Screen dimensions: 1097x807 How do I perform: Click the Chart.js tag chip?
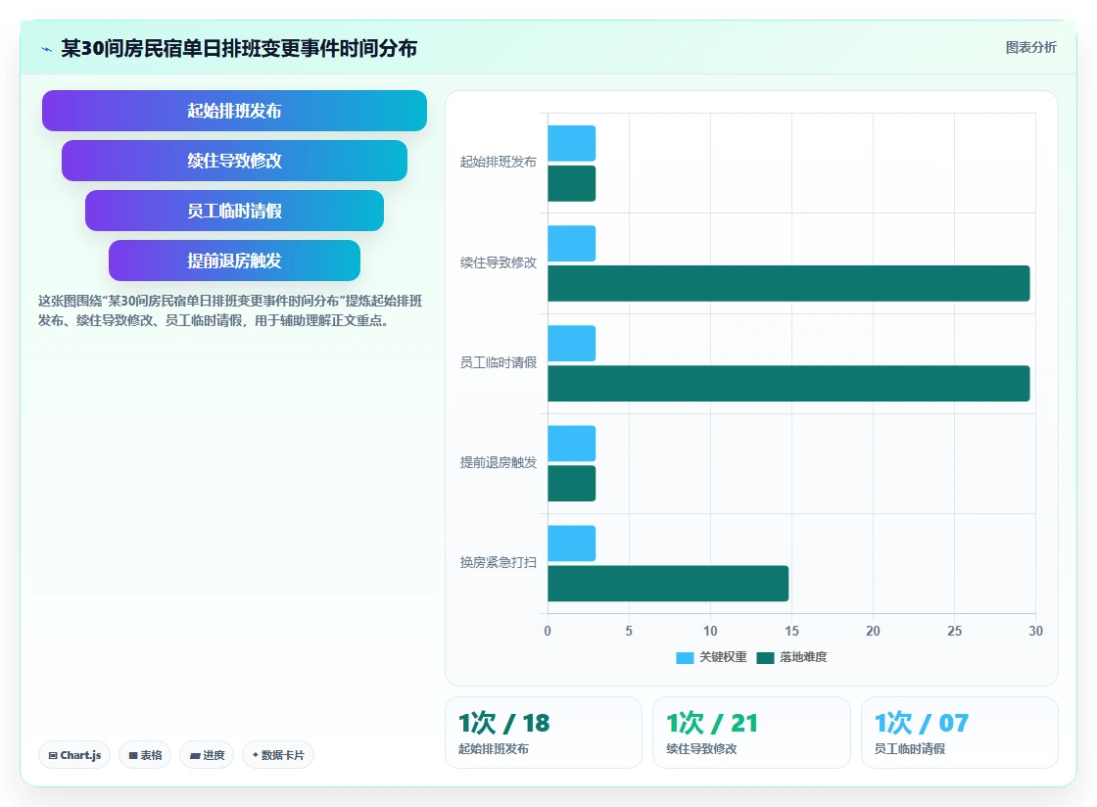74,755
